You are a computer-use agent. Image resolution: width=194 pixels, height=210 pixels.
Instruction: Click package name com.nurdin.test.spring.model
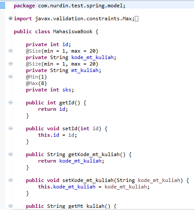coord(80,6)
